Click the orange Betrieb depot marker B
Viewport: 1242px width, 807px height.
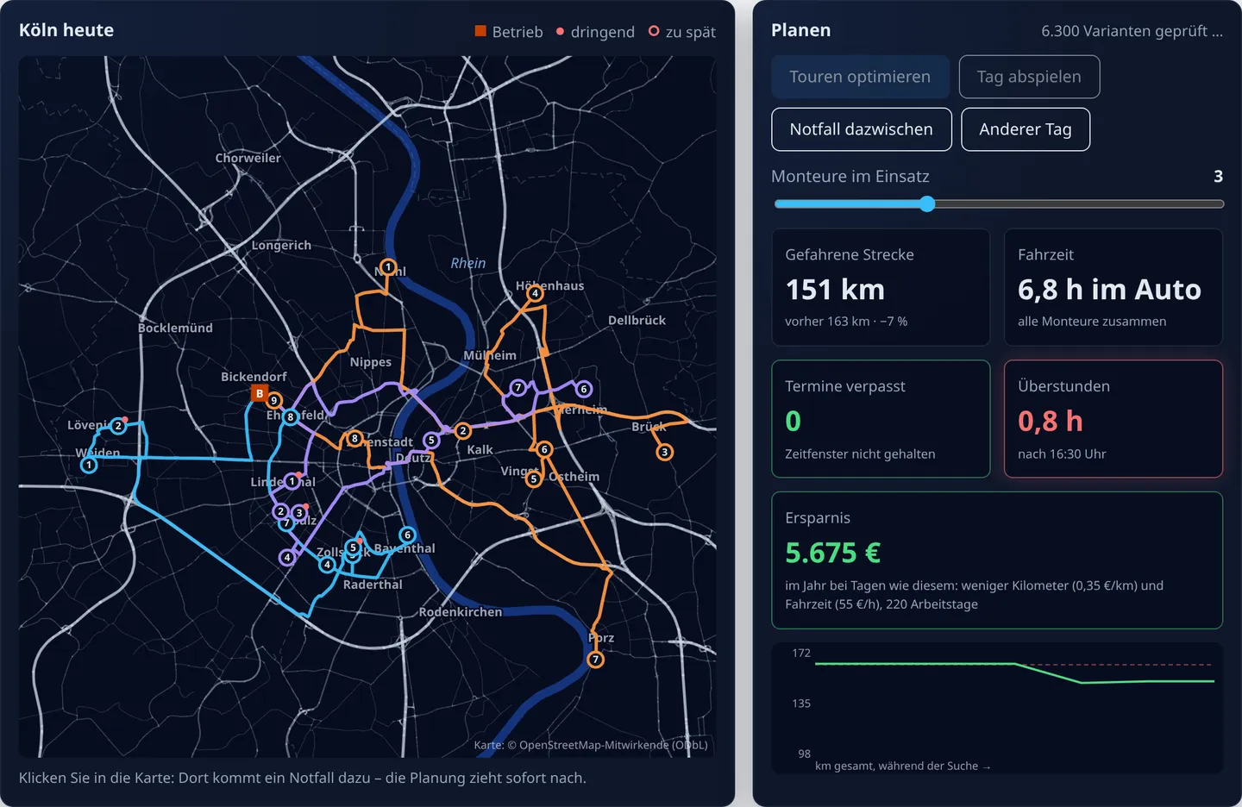click(260, 393)
